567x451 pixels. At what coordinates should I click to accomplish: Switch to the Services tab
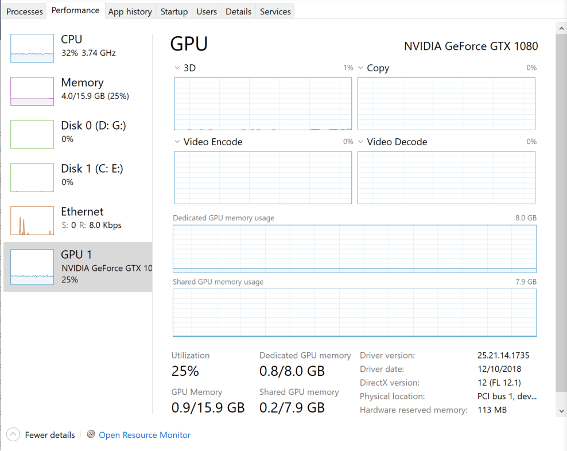pyautogui.click(x=275, y=11)
